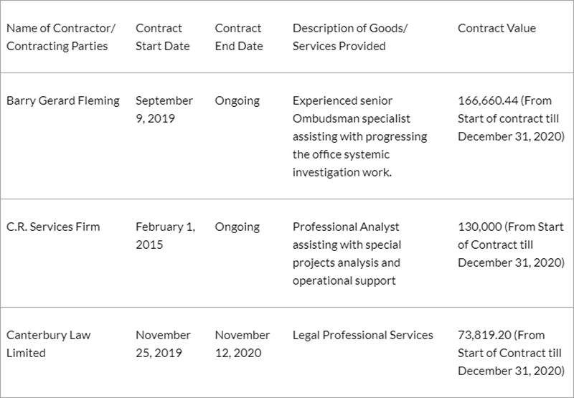This screenshot has width=574, height=398.
Task: Select the Barry Gerard Fleming contractor cell
Action: point(62,100)
